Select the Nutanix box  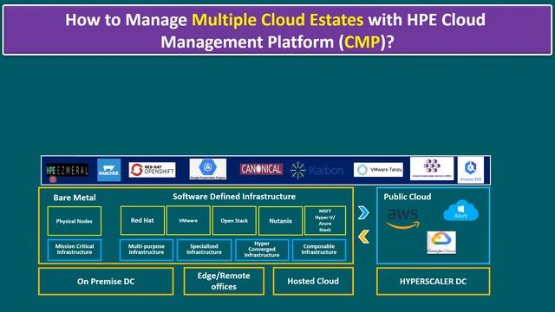coord(280,221)
